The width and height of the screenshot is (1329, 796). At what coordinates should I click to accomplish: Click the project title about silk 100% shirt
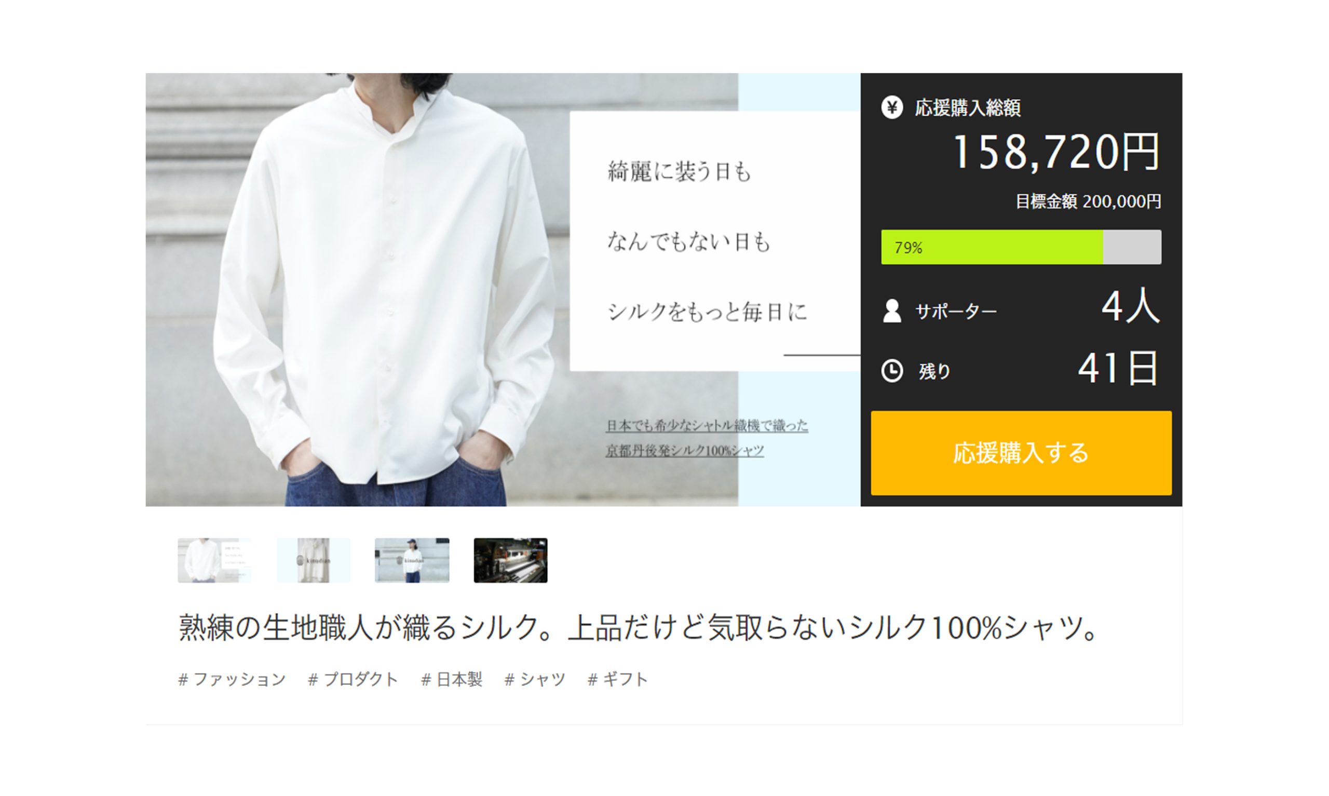point(639,627)
